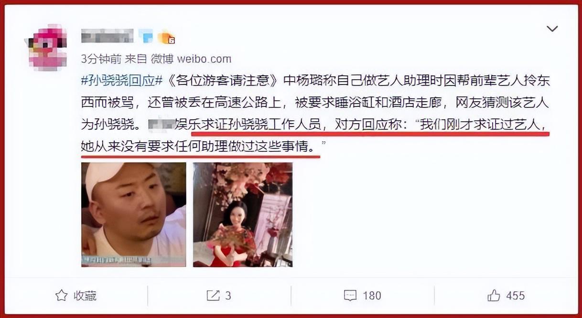This screenshot has height=318, width=582.
Task: Click the 微博 weibo.com source link
Action: [191, 59]
